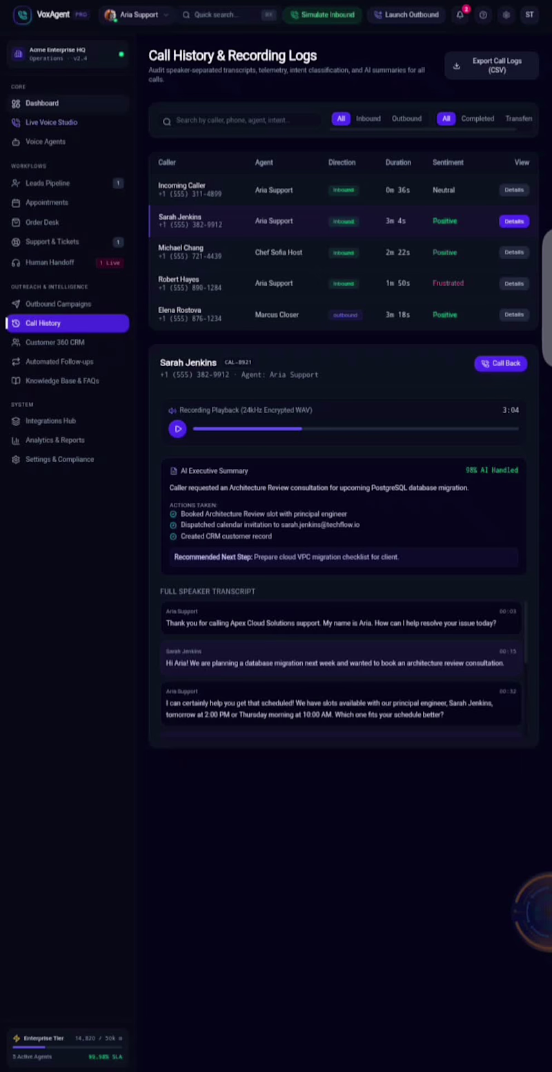Screen dimensions: 552x1072
Task: Click the help question mark icon
Action: click(483, 15)
